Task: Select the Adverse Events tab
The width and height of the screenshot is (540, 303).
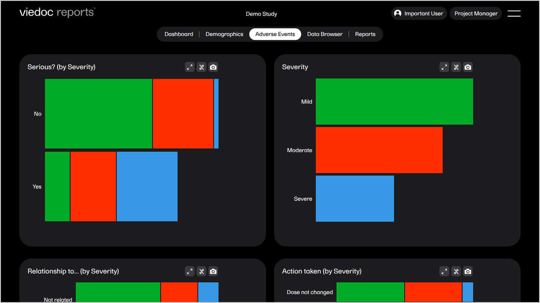Action: 275,34
